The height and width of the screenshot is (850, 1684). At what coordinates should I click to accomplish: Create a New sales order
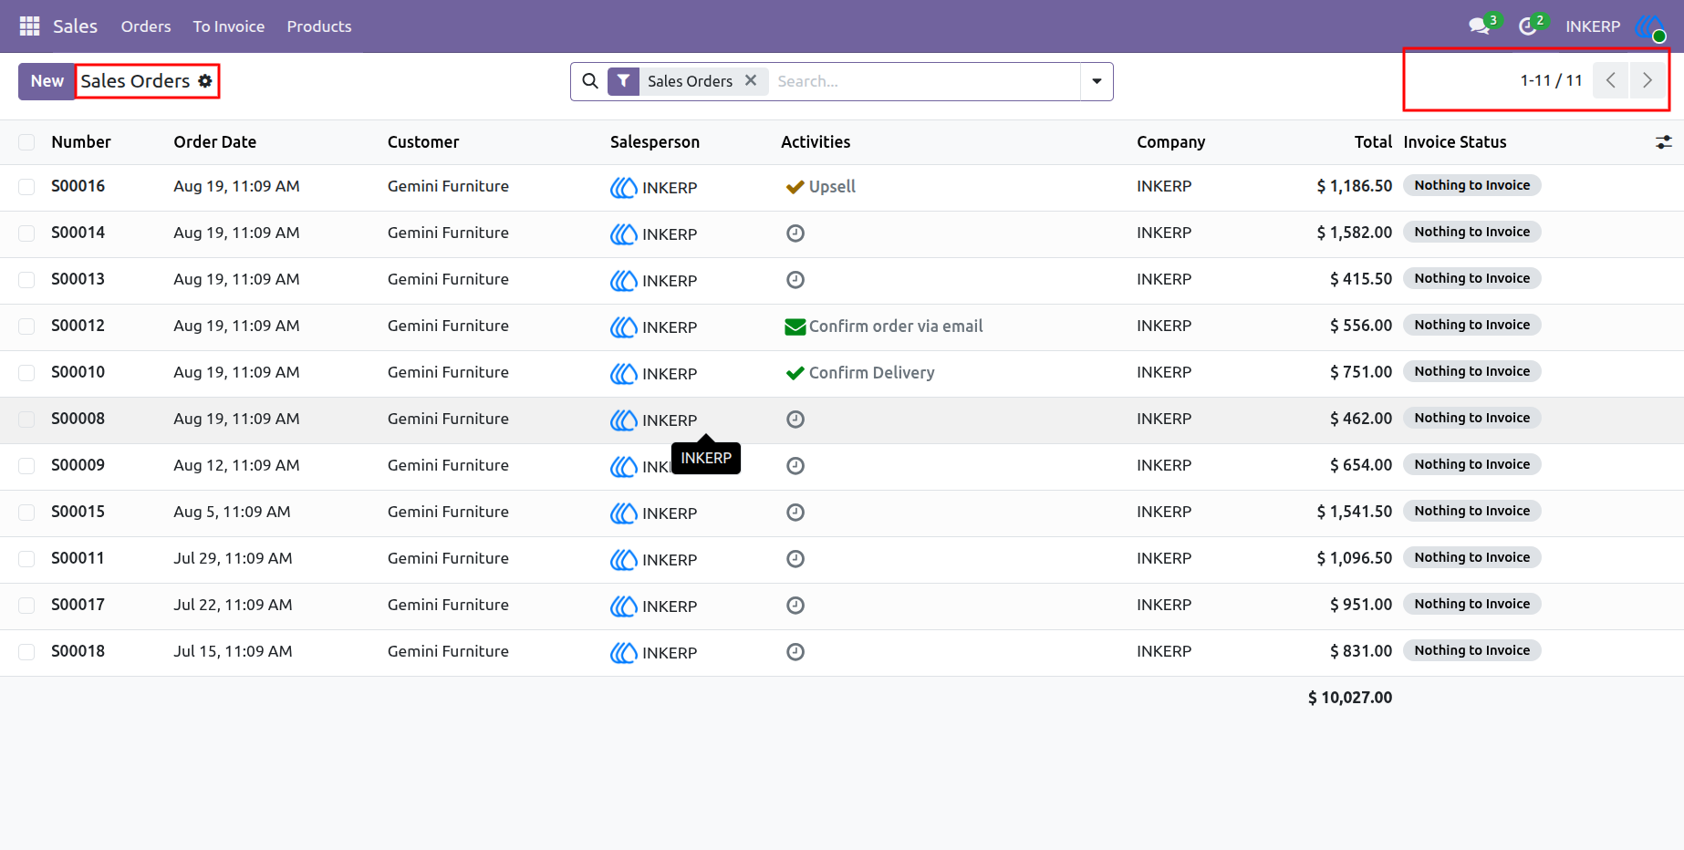(x=47, y=81)
